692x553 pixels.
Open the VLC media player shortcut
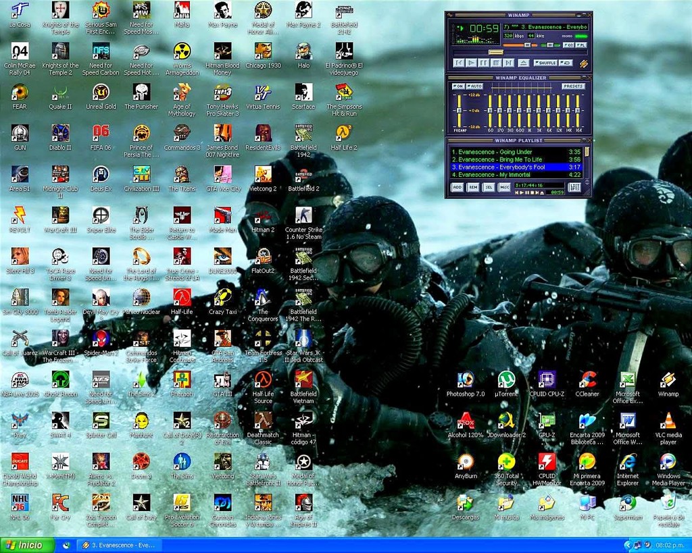point(668,421)
